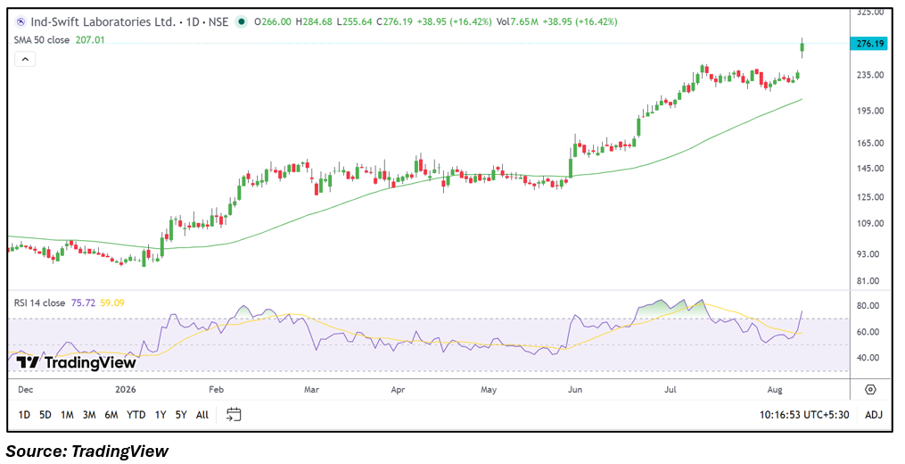Click the TradingView logo on chart
905x464 pixels.
coord(76,362)
